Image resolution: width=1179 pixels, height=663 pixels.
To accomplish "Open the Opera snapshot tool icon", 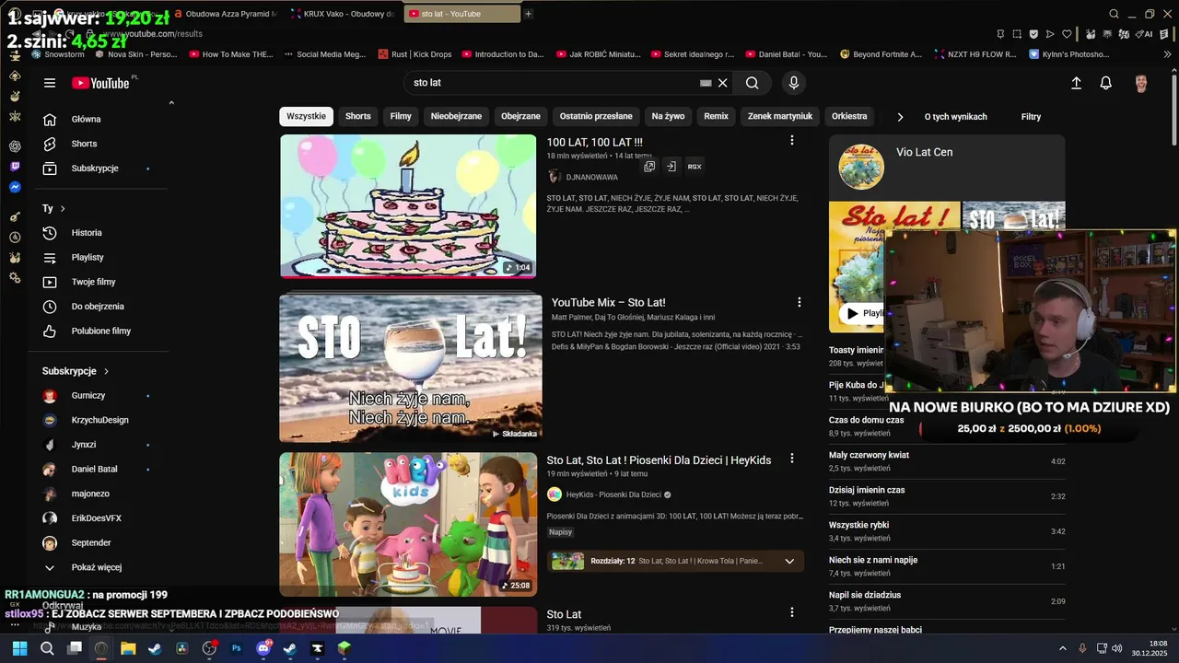I will (1017, 34).
